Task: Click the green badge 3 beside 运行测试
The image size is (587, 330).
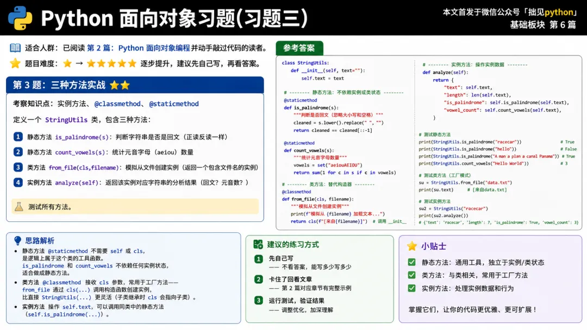Action: coord(259,301)
